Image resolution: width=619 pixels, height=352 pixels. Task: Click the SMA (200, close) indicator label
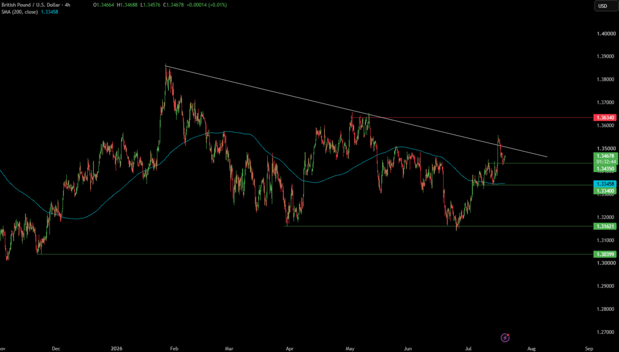point(19,12)
